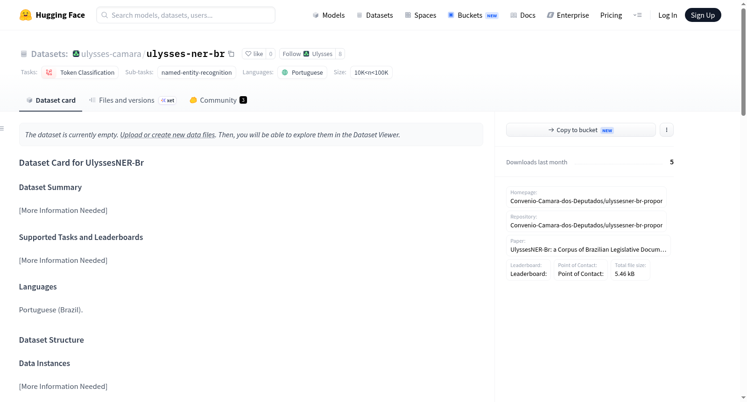Click the Portuguese globe icon
The image size is (747, 402).
(x=285, y=72)
